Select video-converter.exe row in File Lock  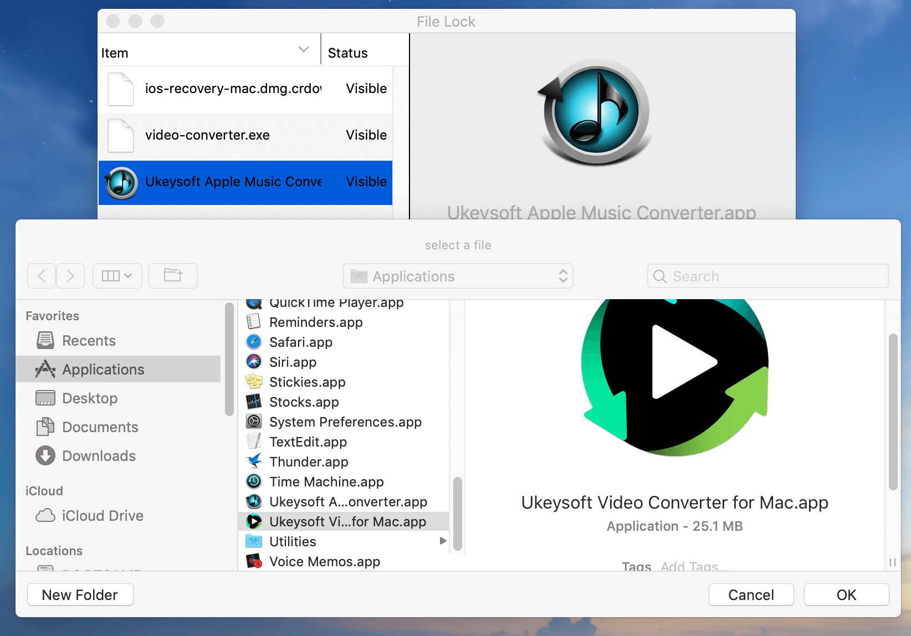[x=245, y=135]
